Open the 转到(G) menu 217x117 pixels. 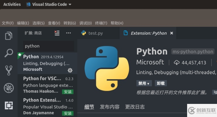pos(70,23)
